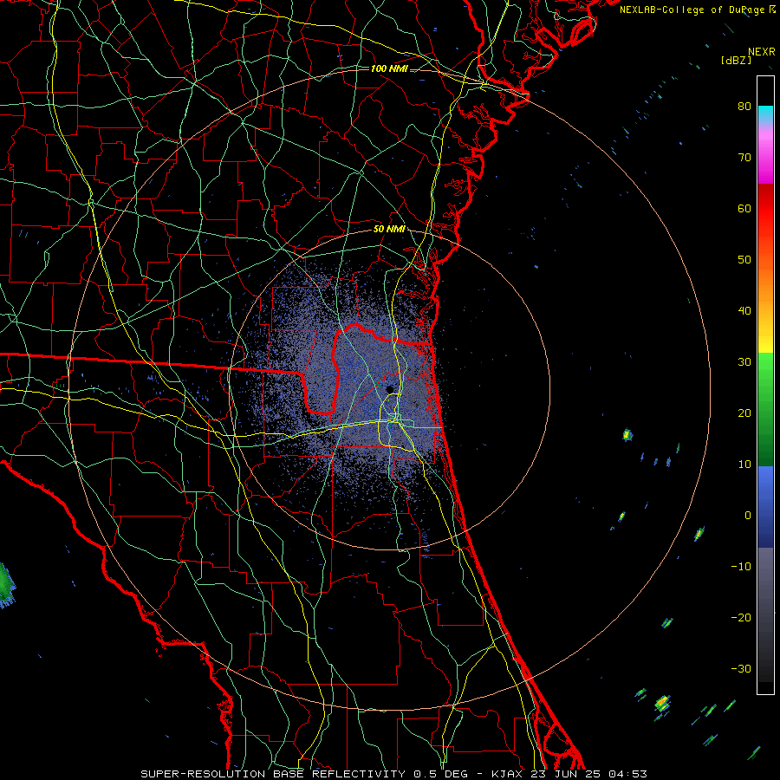The width and height of the screenshot is (780, 780).
Task: Click the [dBZ] units label
Action: [736, 60]
